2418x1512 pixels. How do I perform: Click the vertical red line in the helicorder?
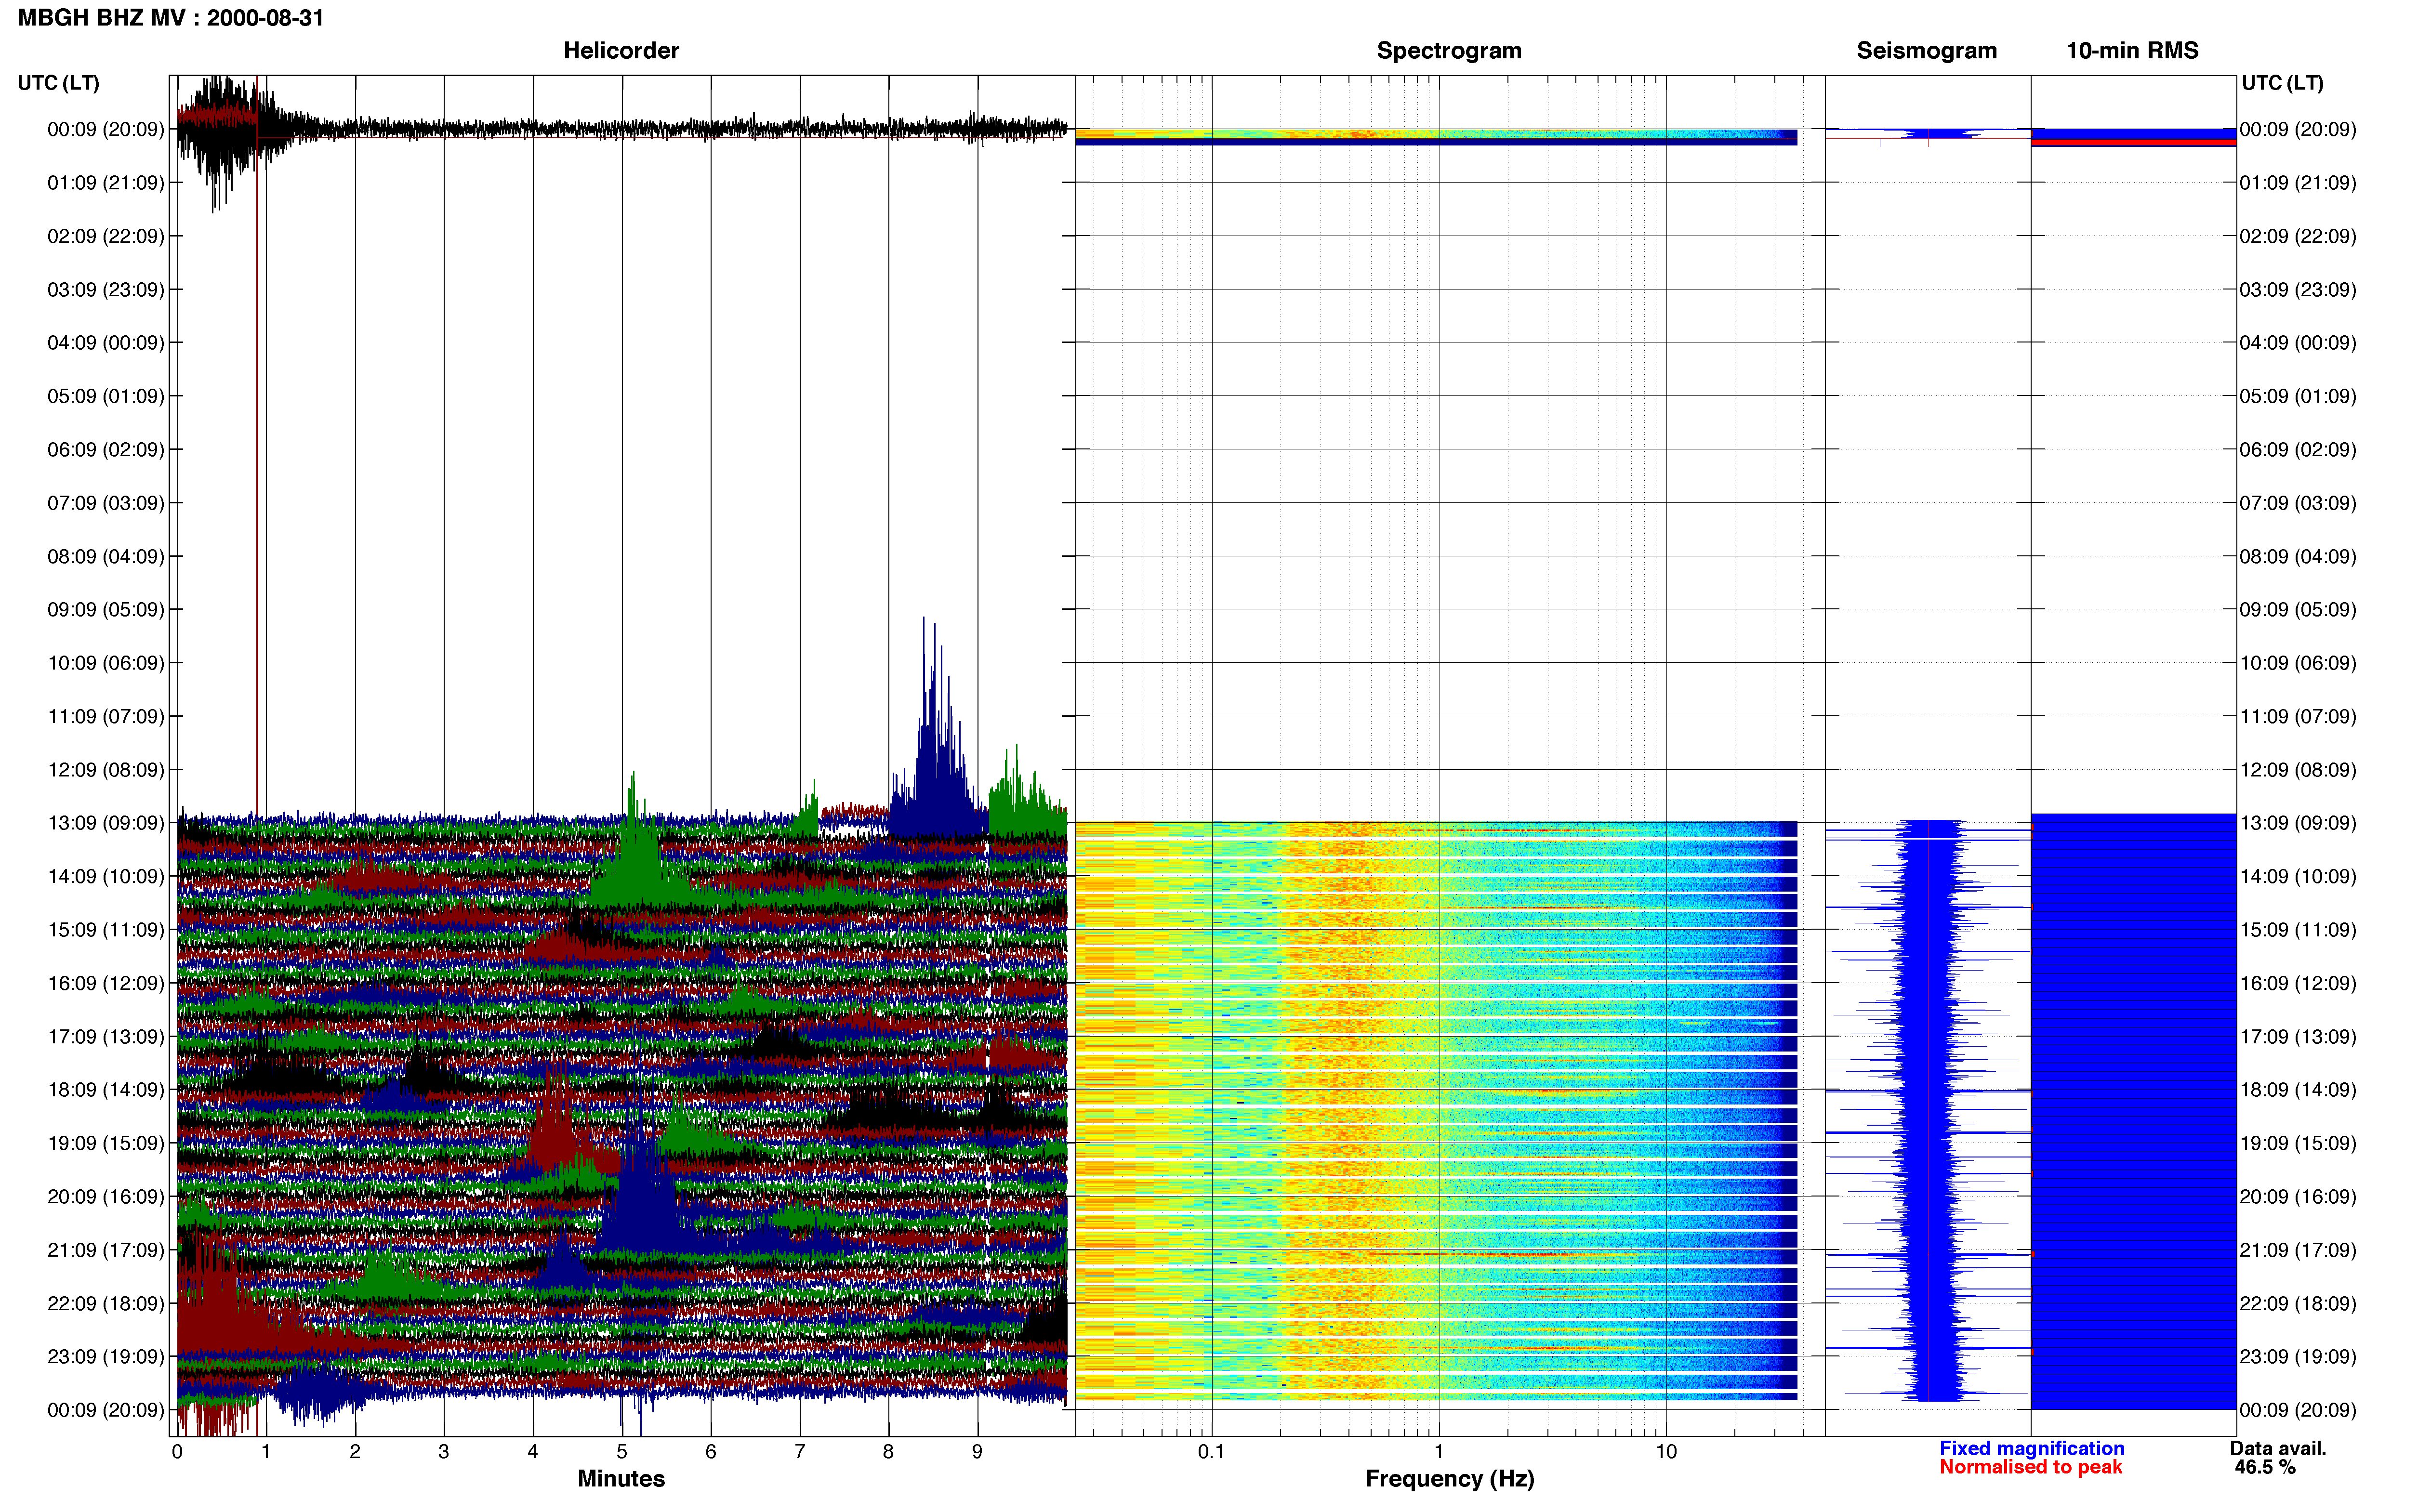coord(257,450)
